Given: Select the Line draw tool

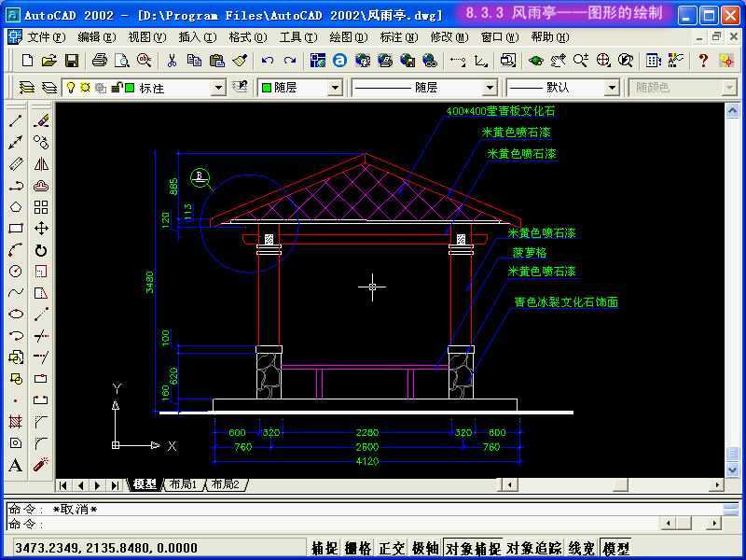Looking at the screenshot, I should pyautogui.click(x=16, y=121).
